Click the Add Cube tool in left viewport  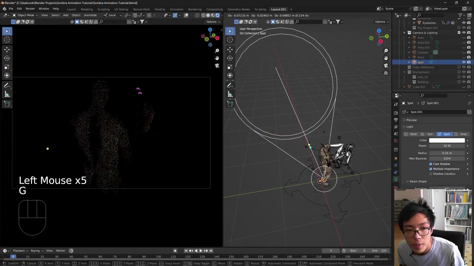[7, 104]
